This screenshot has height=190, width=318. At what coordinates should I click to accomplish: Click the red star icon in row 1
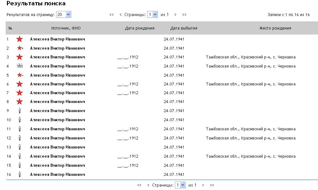(x=20, y=39)
